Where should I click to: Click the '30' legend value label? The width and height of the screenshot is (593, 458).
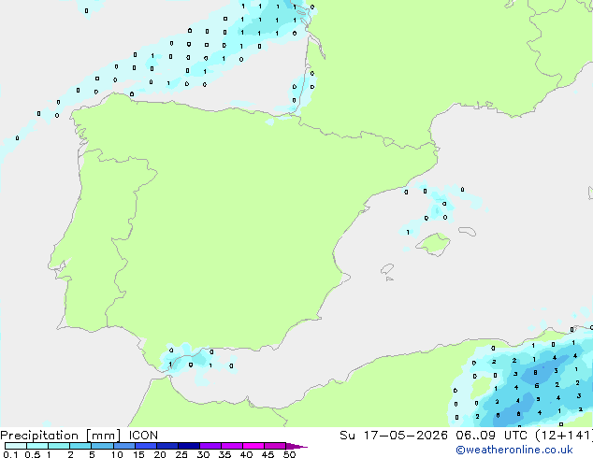203,454
